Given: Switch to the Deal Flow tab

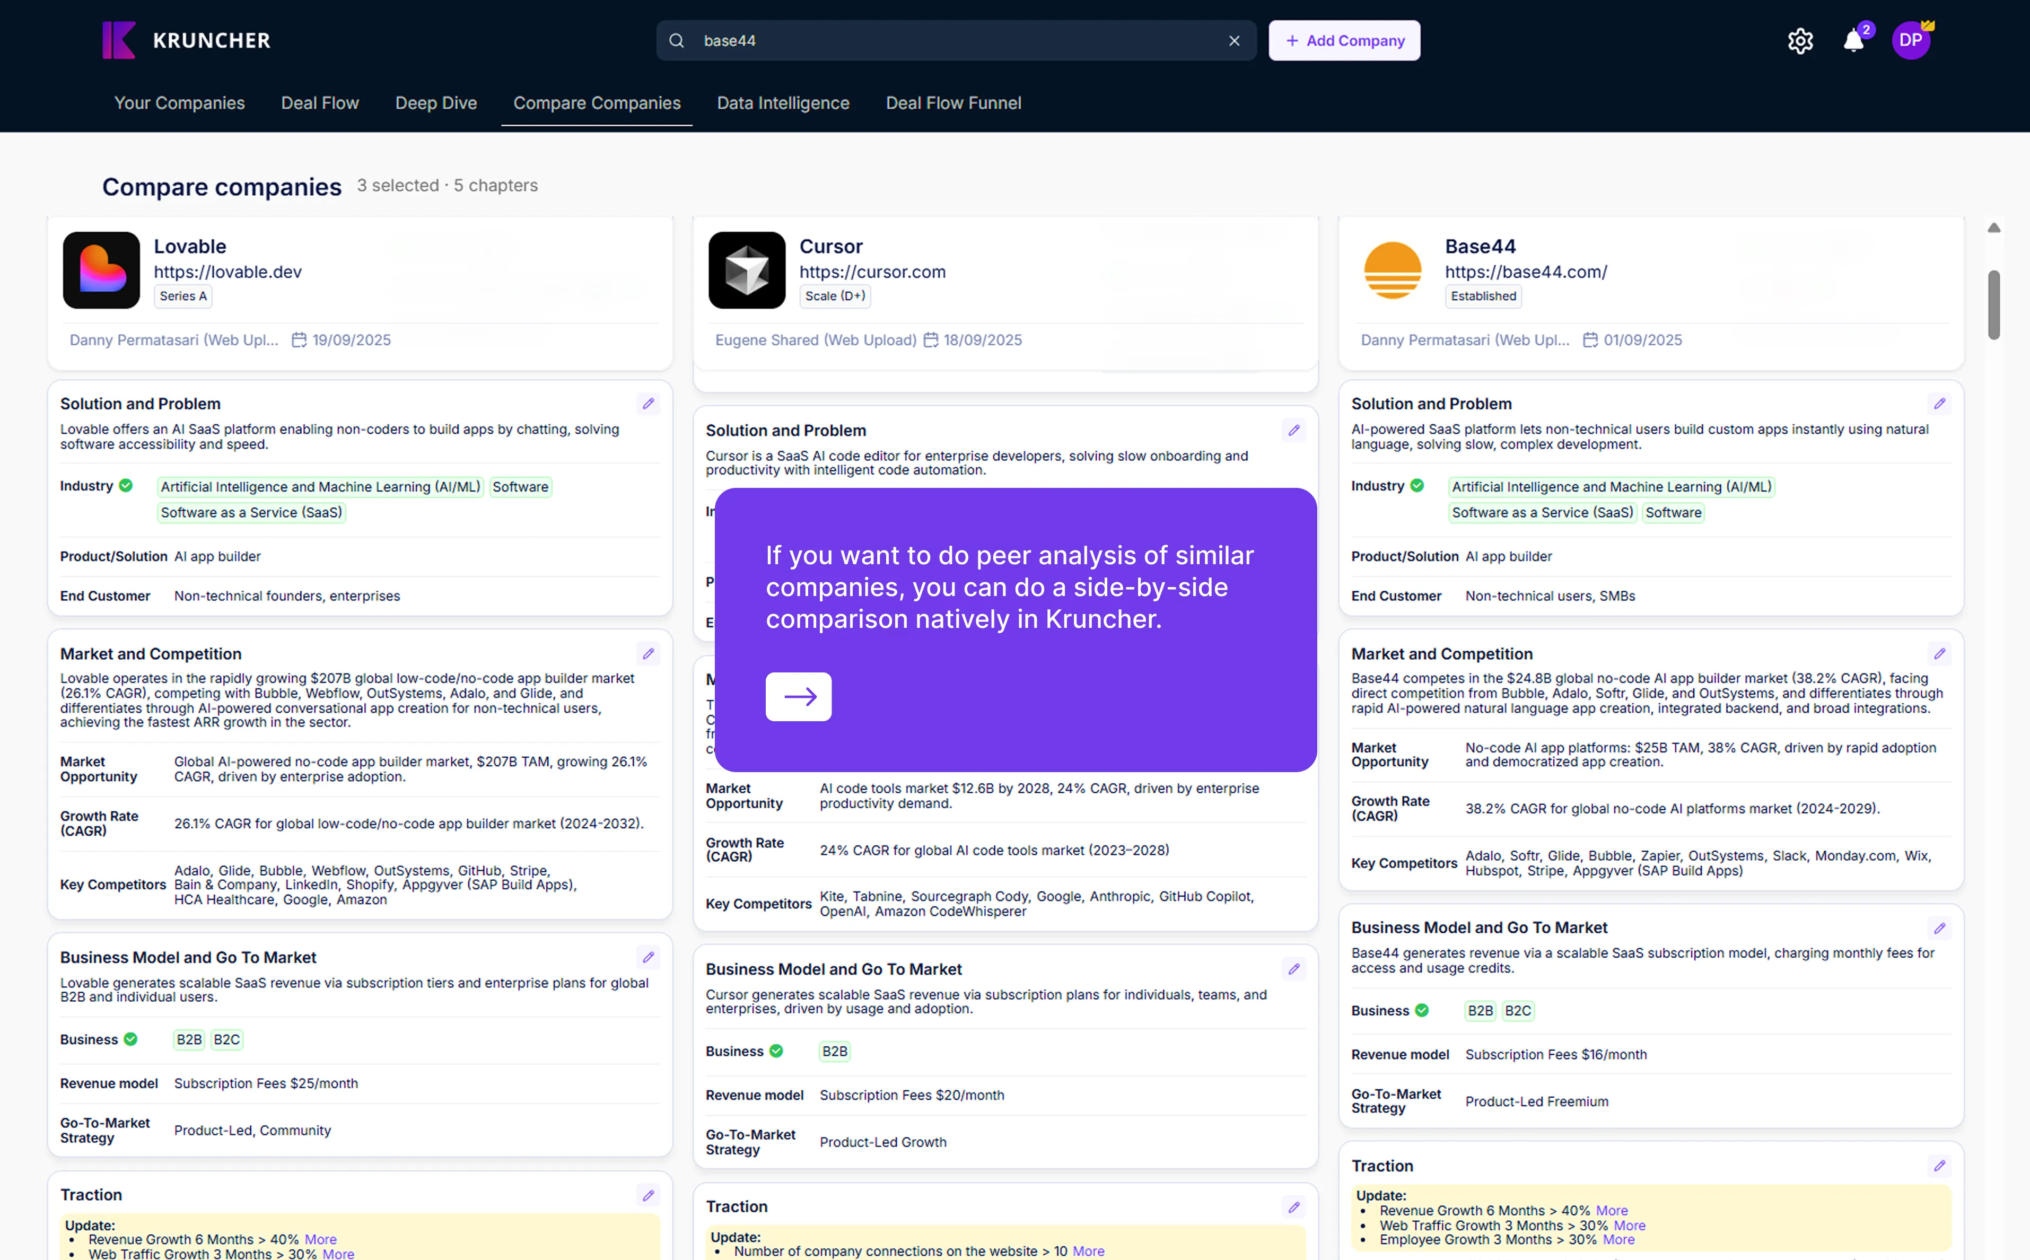Looking at the screenshot, I should tap(320, 103).
